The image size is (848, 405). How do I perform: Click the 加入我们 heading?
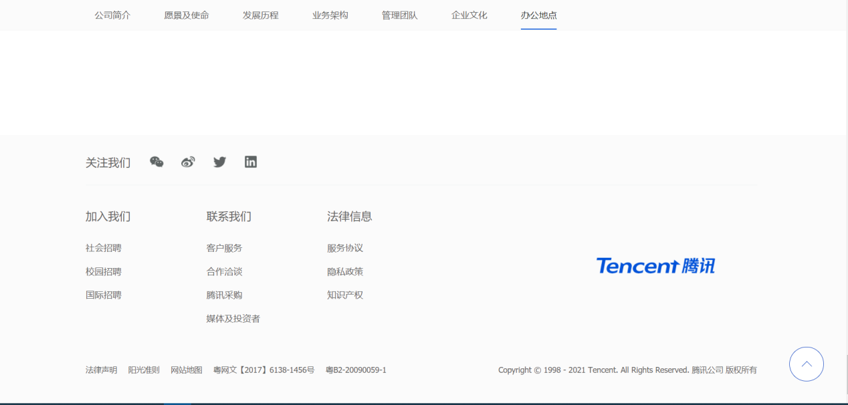click(108, 217)
